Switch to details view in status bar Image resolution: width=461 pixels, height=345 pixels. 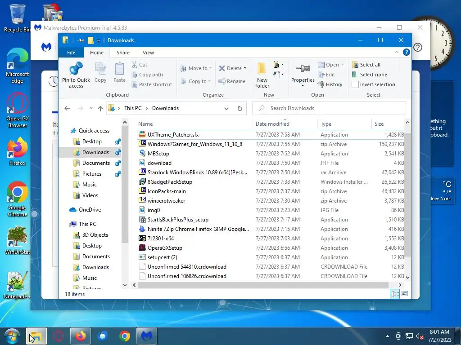click(x=395, y=294)
